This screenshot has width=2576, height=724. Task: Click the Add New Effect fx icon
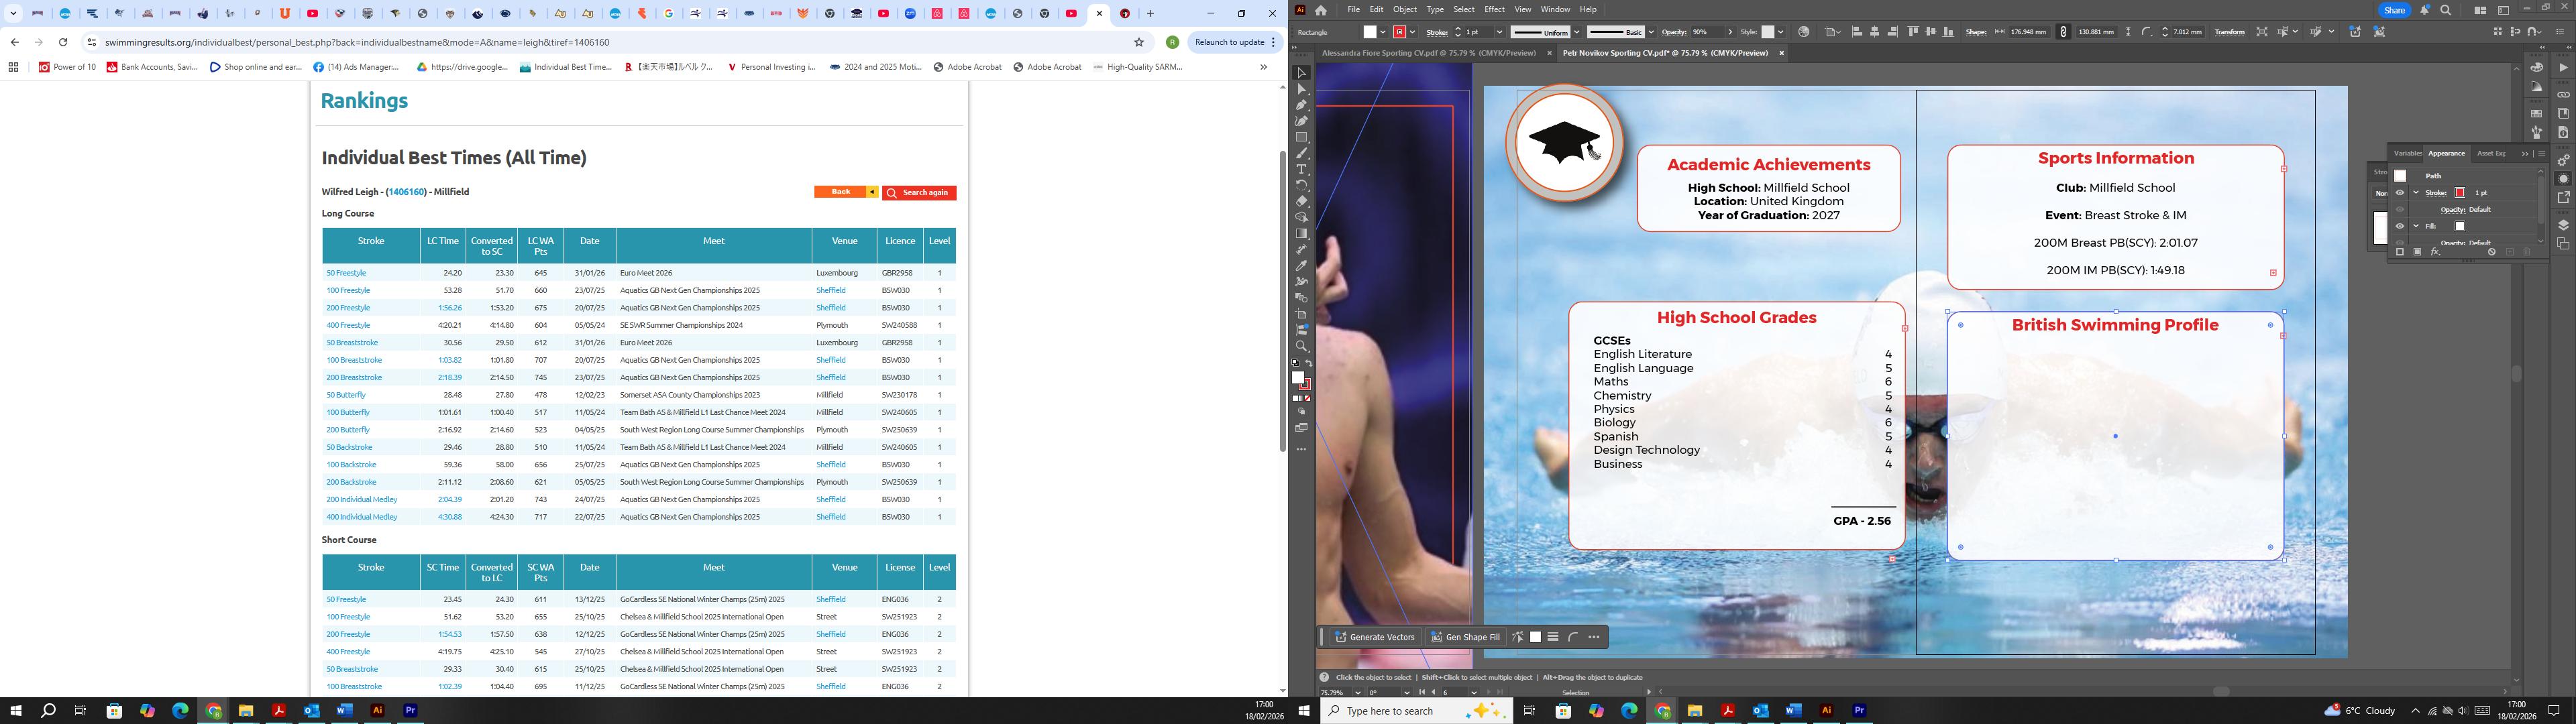[x=2434, y=252]
